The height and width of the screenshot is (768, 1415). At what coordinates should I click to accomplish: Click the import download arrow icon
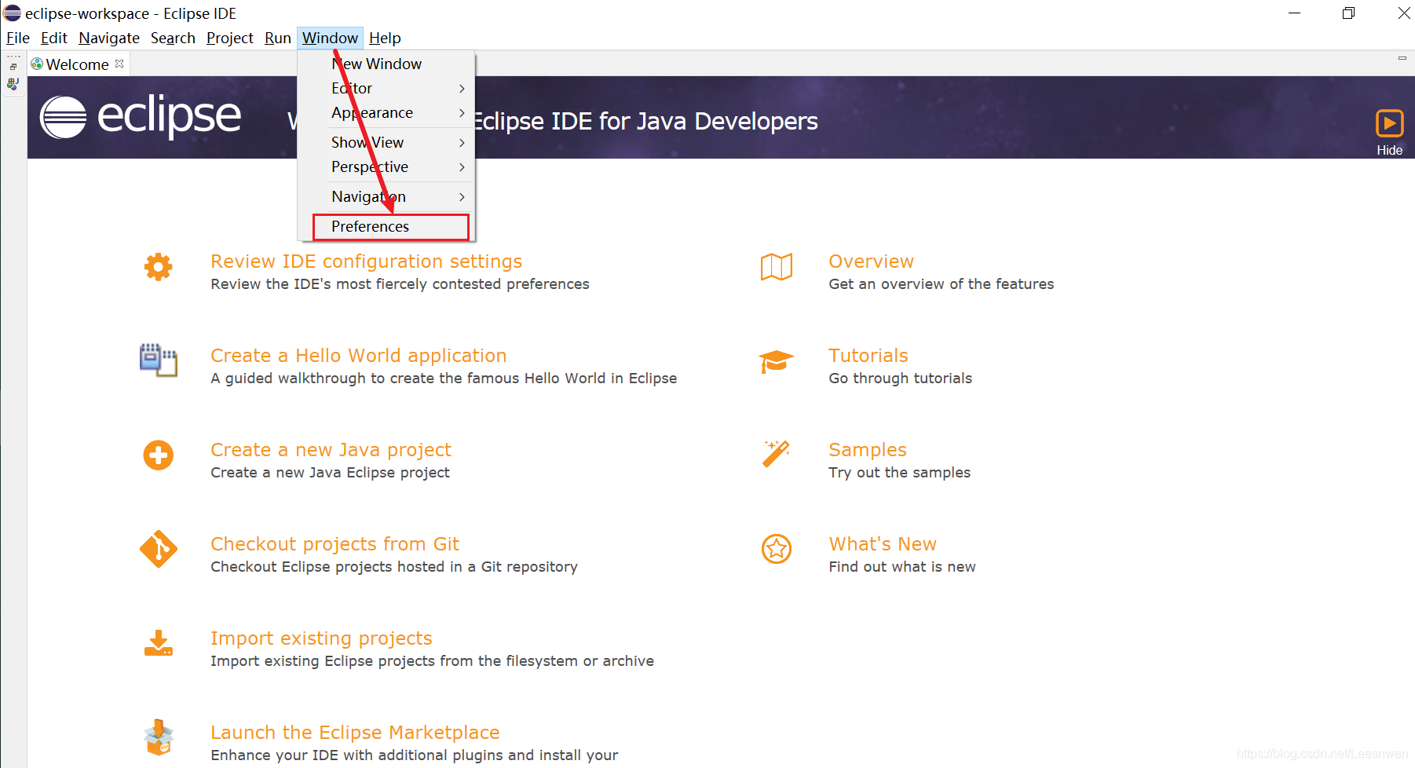coord(159,643)
